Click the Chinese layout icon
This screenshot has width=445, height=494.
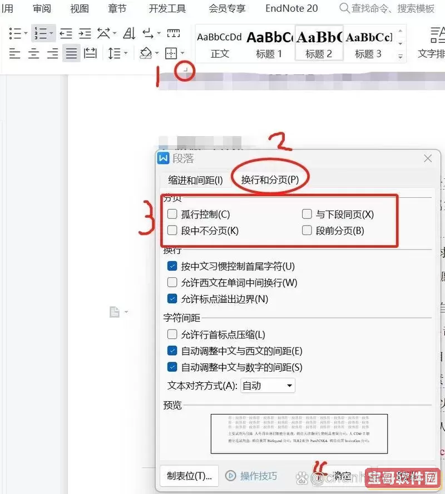[103, 33]
